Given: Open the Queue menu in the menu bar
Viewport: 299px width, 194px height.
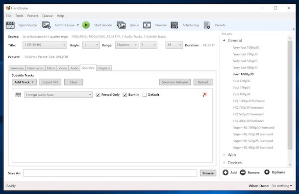Looking at the screenshot, I should coord(47,16).
